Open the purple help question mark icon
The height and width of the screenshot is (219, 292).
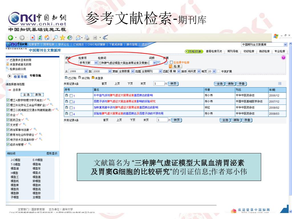[x=283, y=58]
